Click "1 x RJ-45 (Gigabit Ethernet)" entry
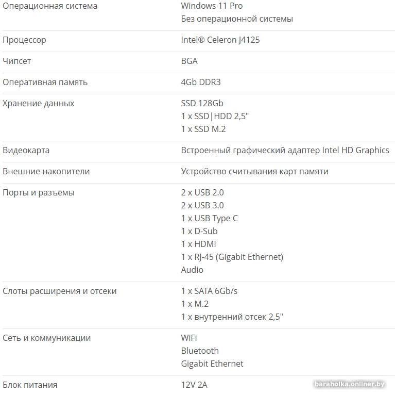Viewport: 395px width, 395px height. pyautogui.click(x=232, y=257)
